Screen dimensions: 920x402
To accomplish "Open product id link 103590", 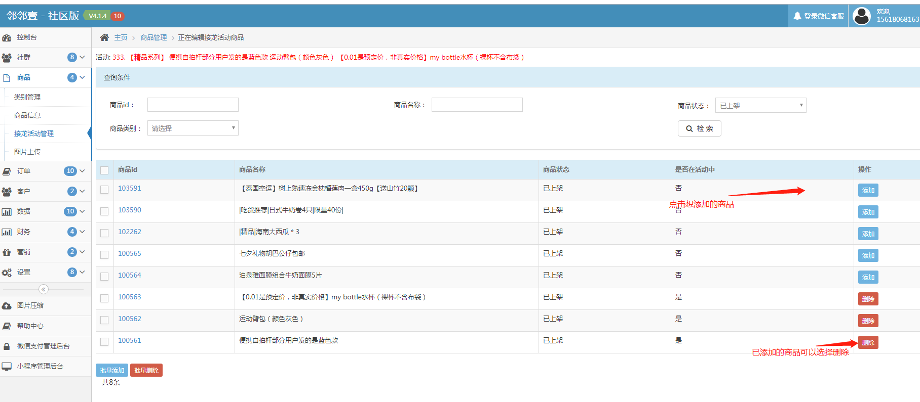I will coord(130,210).
